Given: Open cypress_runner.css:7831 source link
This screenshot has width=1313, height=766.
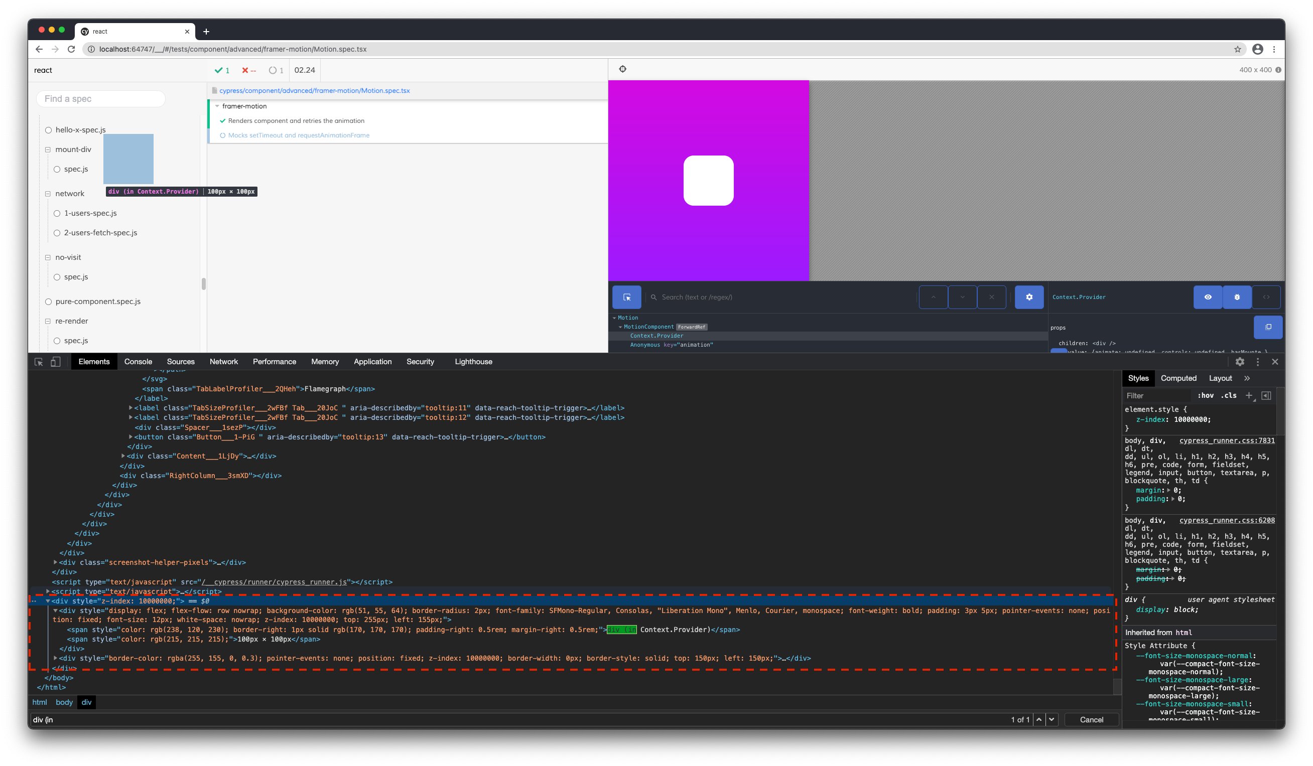Looking at the screenshot, I should tap(1227, 440).
